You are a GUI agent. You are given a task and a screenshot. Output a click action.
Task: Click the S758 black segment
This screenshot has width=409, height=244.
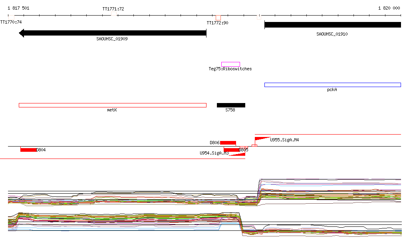click(231, 105)
